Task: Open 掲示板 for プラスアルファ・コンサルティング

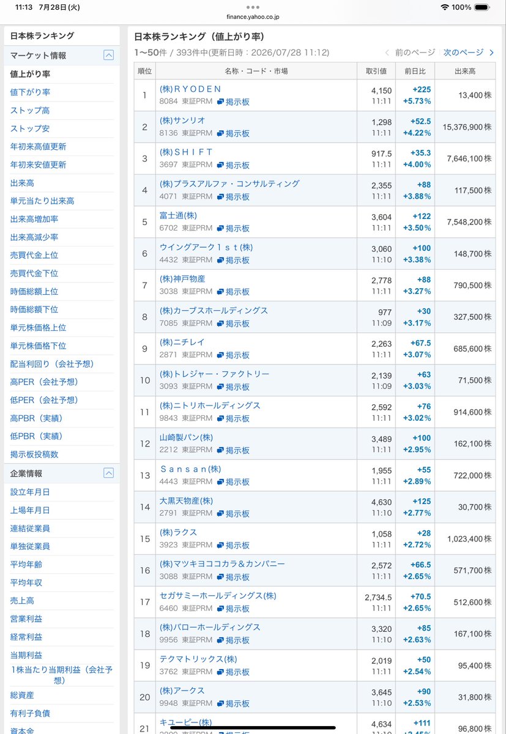Action: (233, 197)
